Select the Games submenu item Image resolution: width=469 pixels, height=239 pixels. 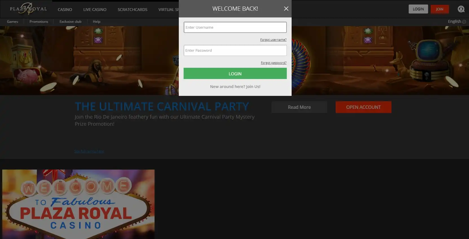click(x=12, y=22)
